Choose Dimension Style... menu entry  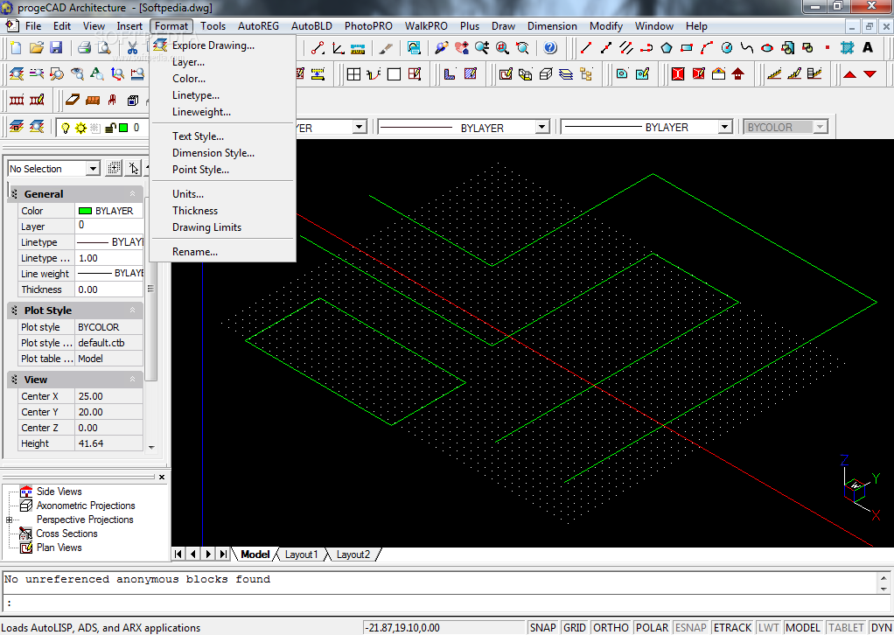(x=213, y=153)
